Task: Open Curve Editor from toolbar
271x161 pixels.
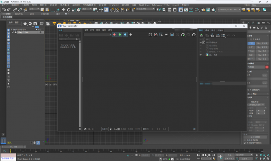Action: click(186, 10)
